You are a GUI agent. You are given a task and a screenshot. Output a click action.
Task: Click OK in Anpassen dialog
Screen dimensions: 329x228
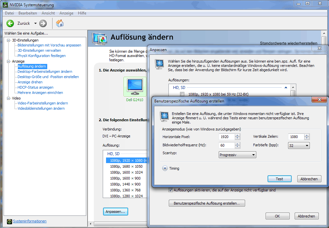tap(277, 216)
